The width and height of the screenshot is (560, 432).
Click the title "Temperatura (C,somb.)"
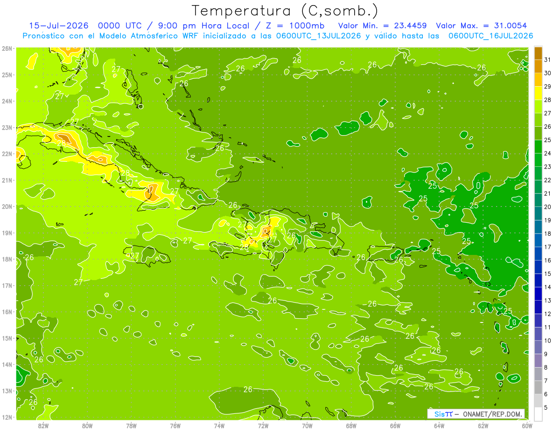click(x=284, y=10)
